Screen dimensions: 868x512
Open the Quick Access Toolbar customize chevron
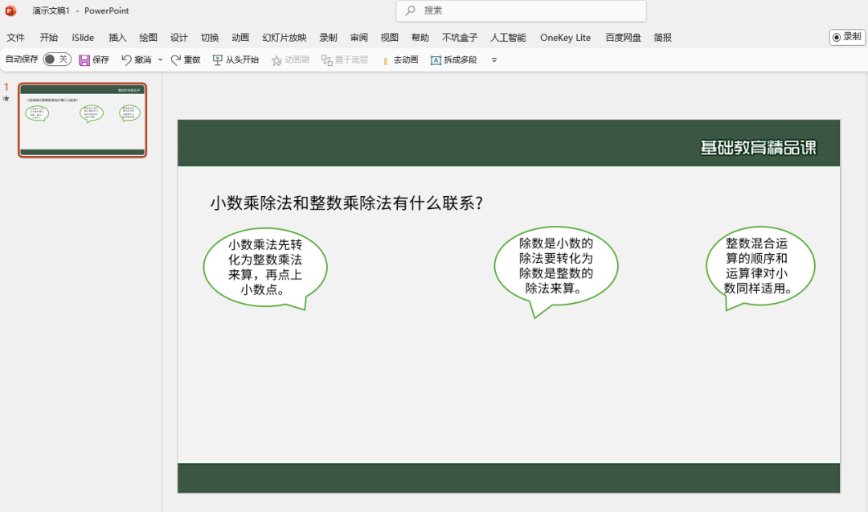point(493,59)
